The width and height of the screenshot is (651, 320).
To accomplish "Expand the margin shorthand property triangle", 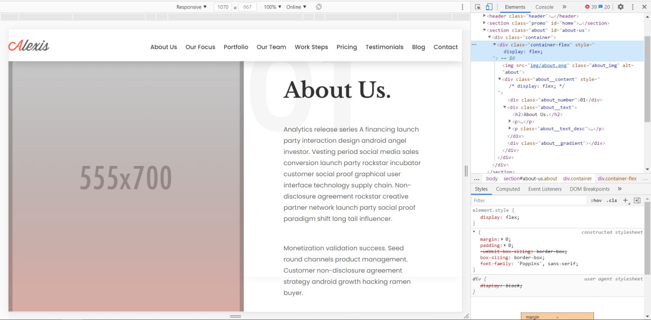I will click(x=502, y=239).
